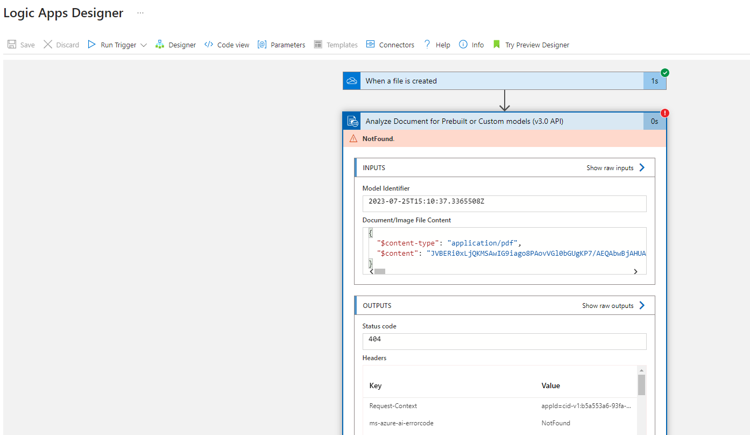Click the Key column header
The image size is (750, 435).
376,385
